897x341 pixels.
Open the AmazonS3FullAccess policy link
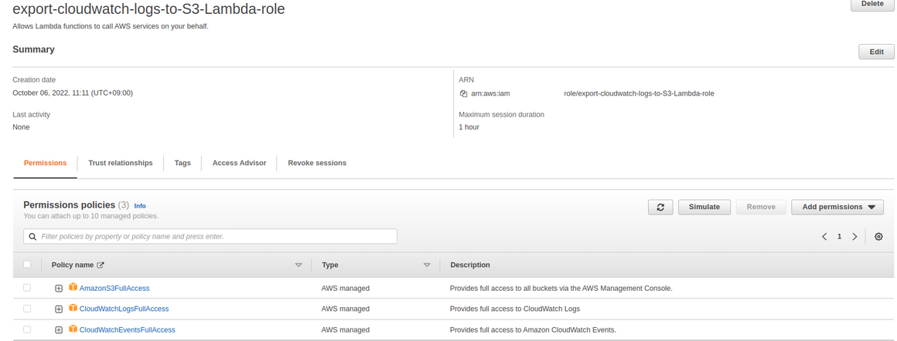tap(114, 289)
